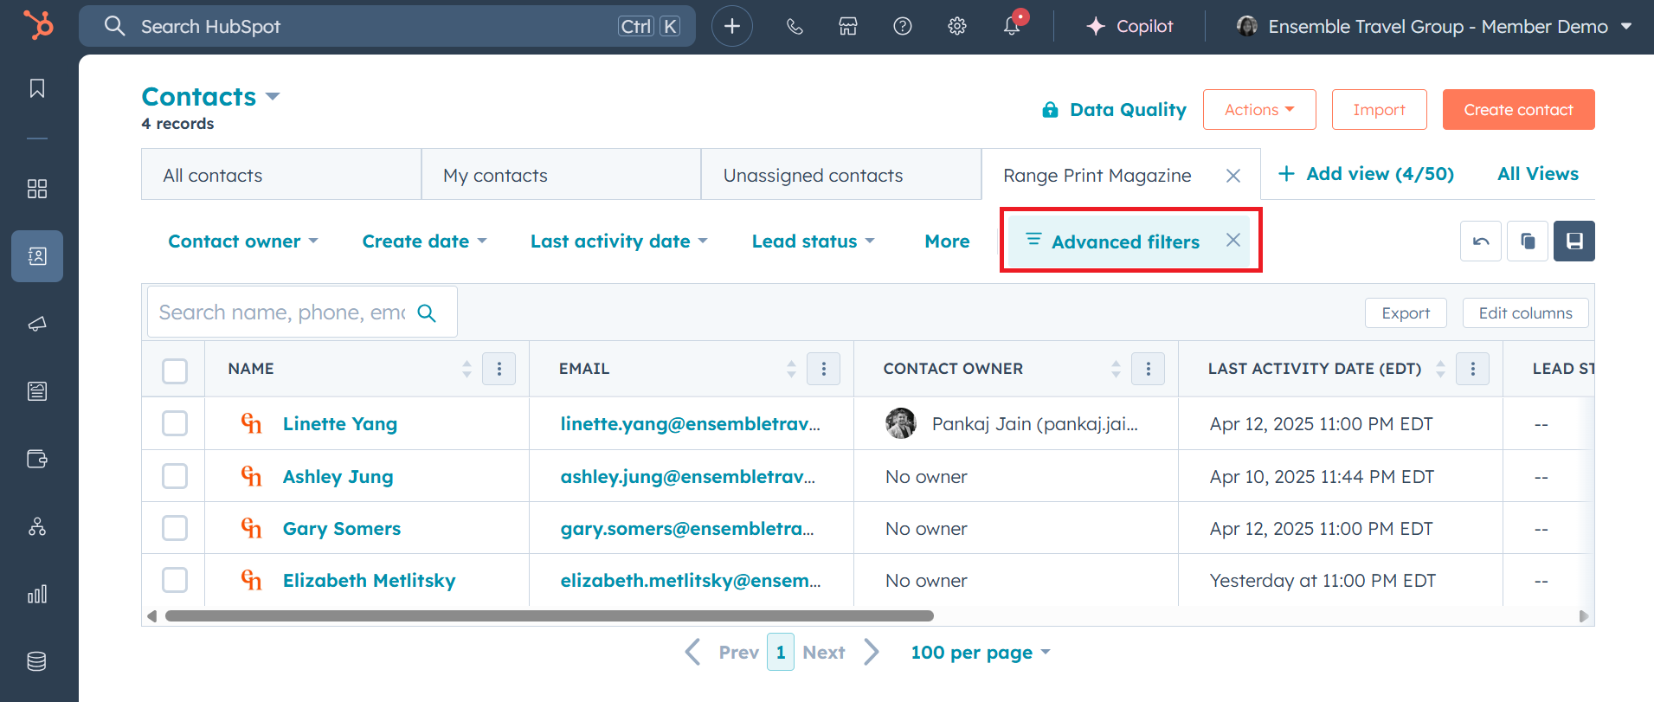Check the Ashley Jung row checkbox

tap(175, 476)
